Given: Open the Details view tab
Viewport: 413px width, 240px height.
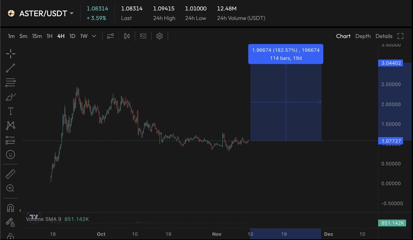Looking at the screenshot, I should [384, 36].
